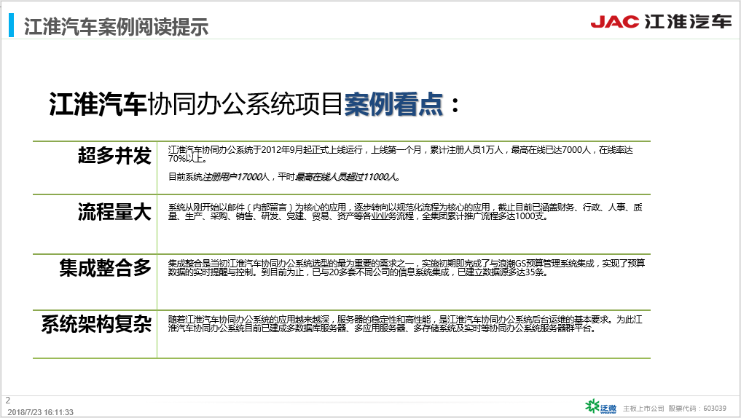Image resolution: width=741 pixels, height=418 pixels.
Task: Click the 江淮汽车 brand text beside the JAC logo
Action: click(688, 22)
